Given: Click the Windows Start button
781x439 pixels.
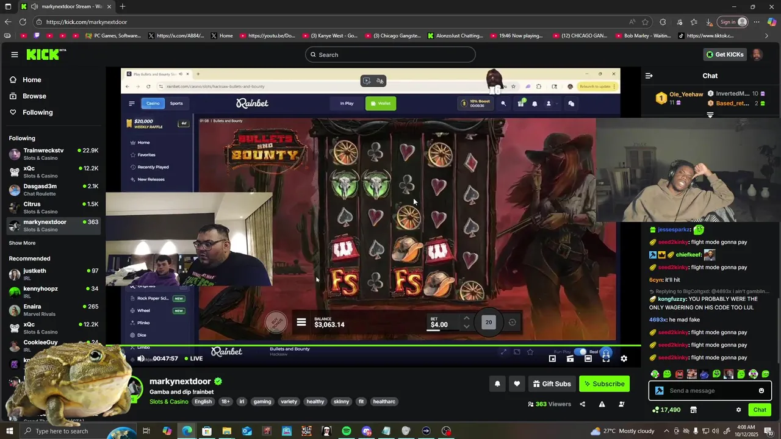Looking at the screenshot, I should [10, 431].
